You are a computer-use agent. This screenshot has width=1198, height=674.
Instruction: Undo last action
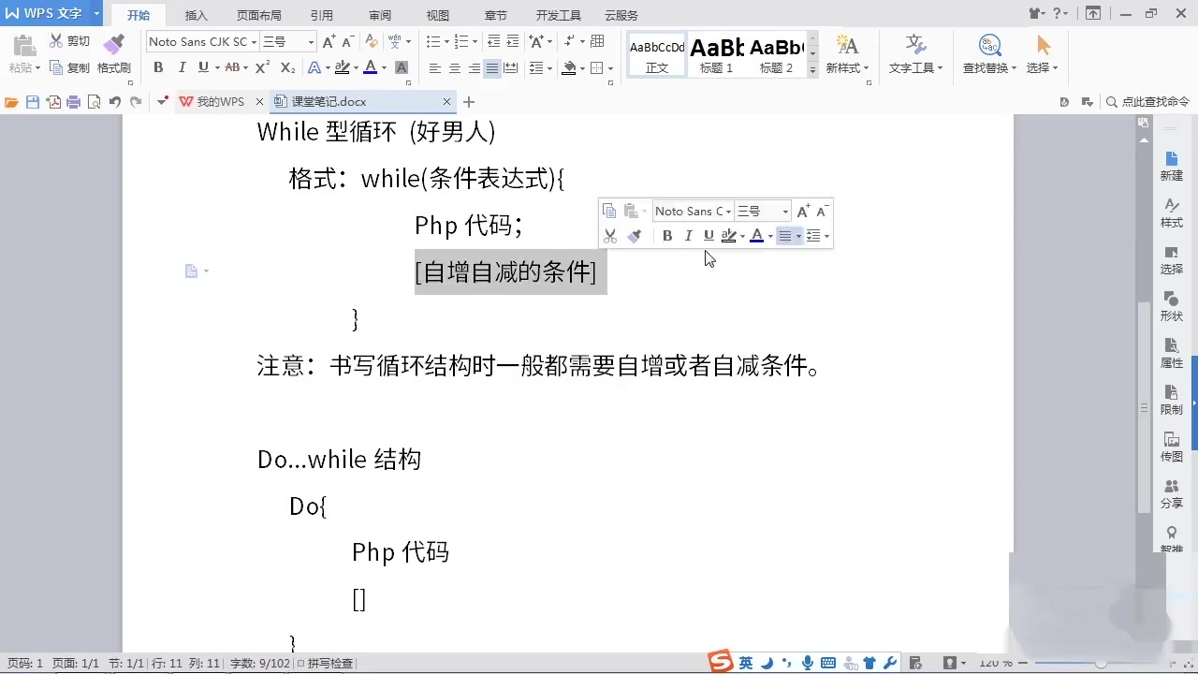point(114,101)
